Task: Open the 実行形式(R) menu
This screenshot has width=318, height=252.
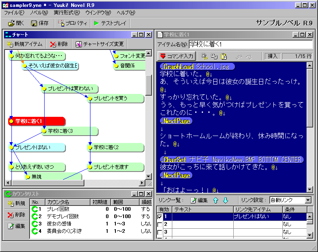Action: click(x=67, y=13)
